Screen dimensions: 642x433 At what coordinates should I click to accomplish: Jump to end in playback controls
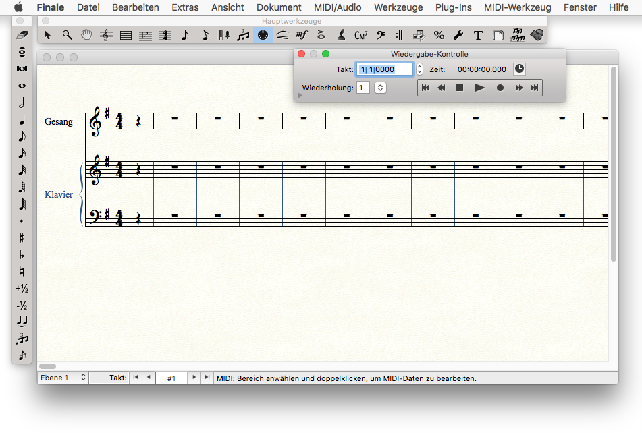pyautogui.click(x=534, y=88)
